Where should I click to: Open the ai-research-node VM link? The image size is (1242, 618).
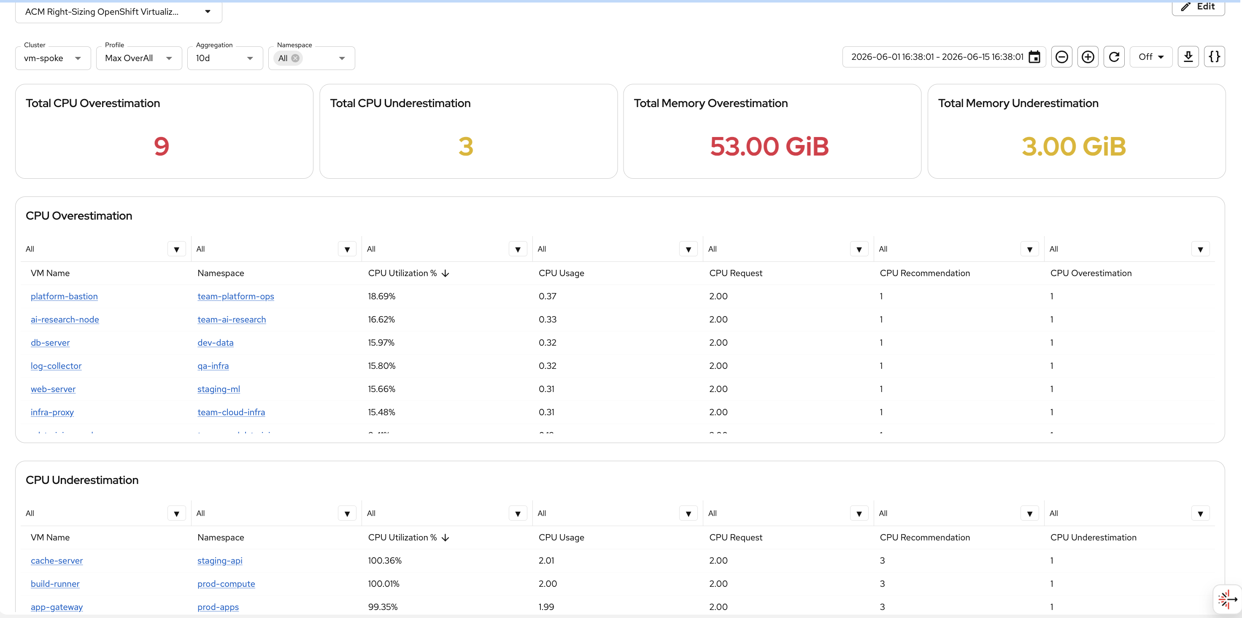click(x=65, y=320)
